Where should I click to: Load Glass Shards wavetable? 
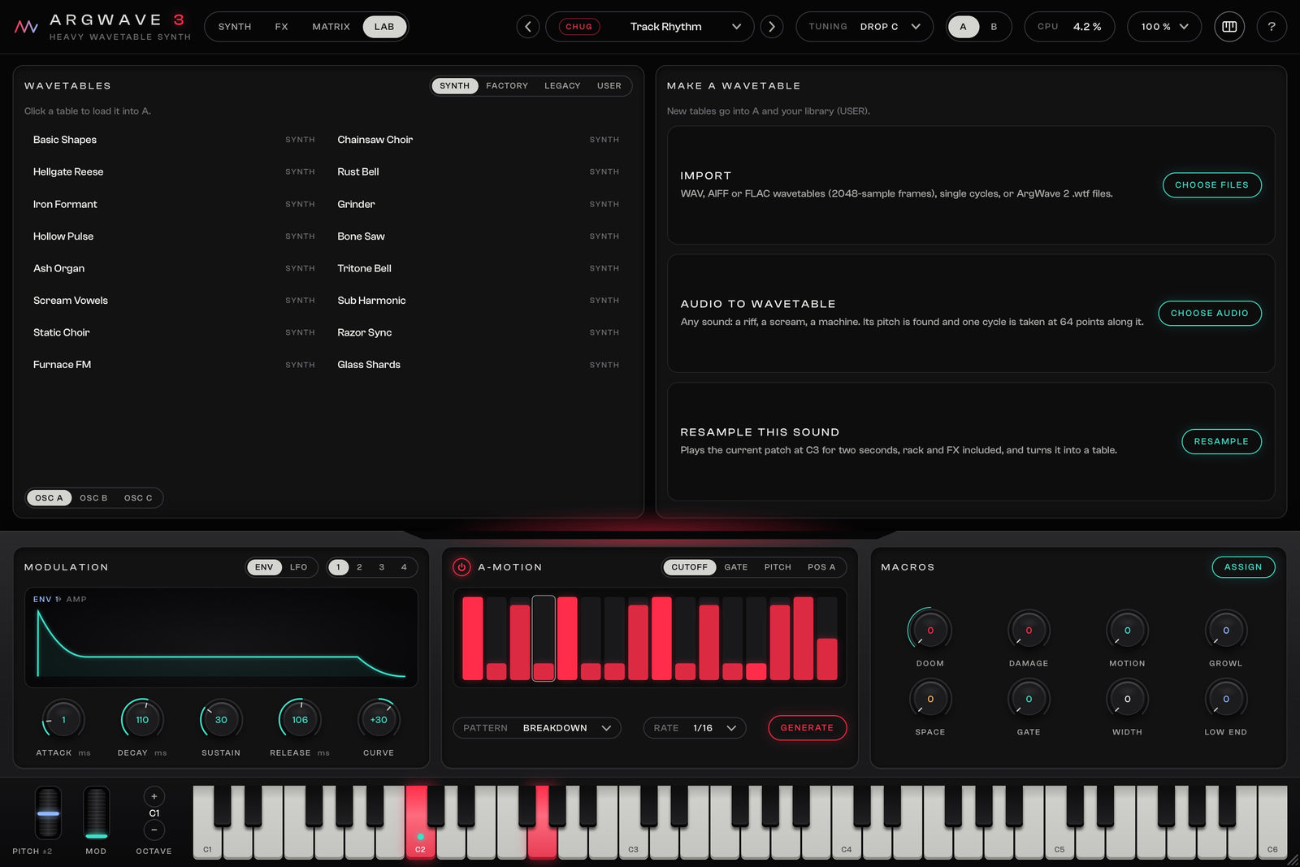479,365
